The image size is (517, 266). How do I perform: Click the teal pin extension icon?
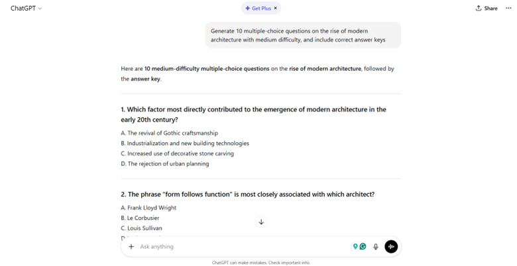[355, 247]
